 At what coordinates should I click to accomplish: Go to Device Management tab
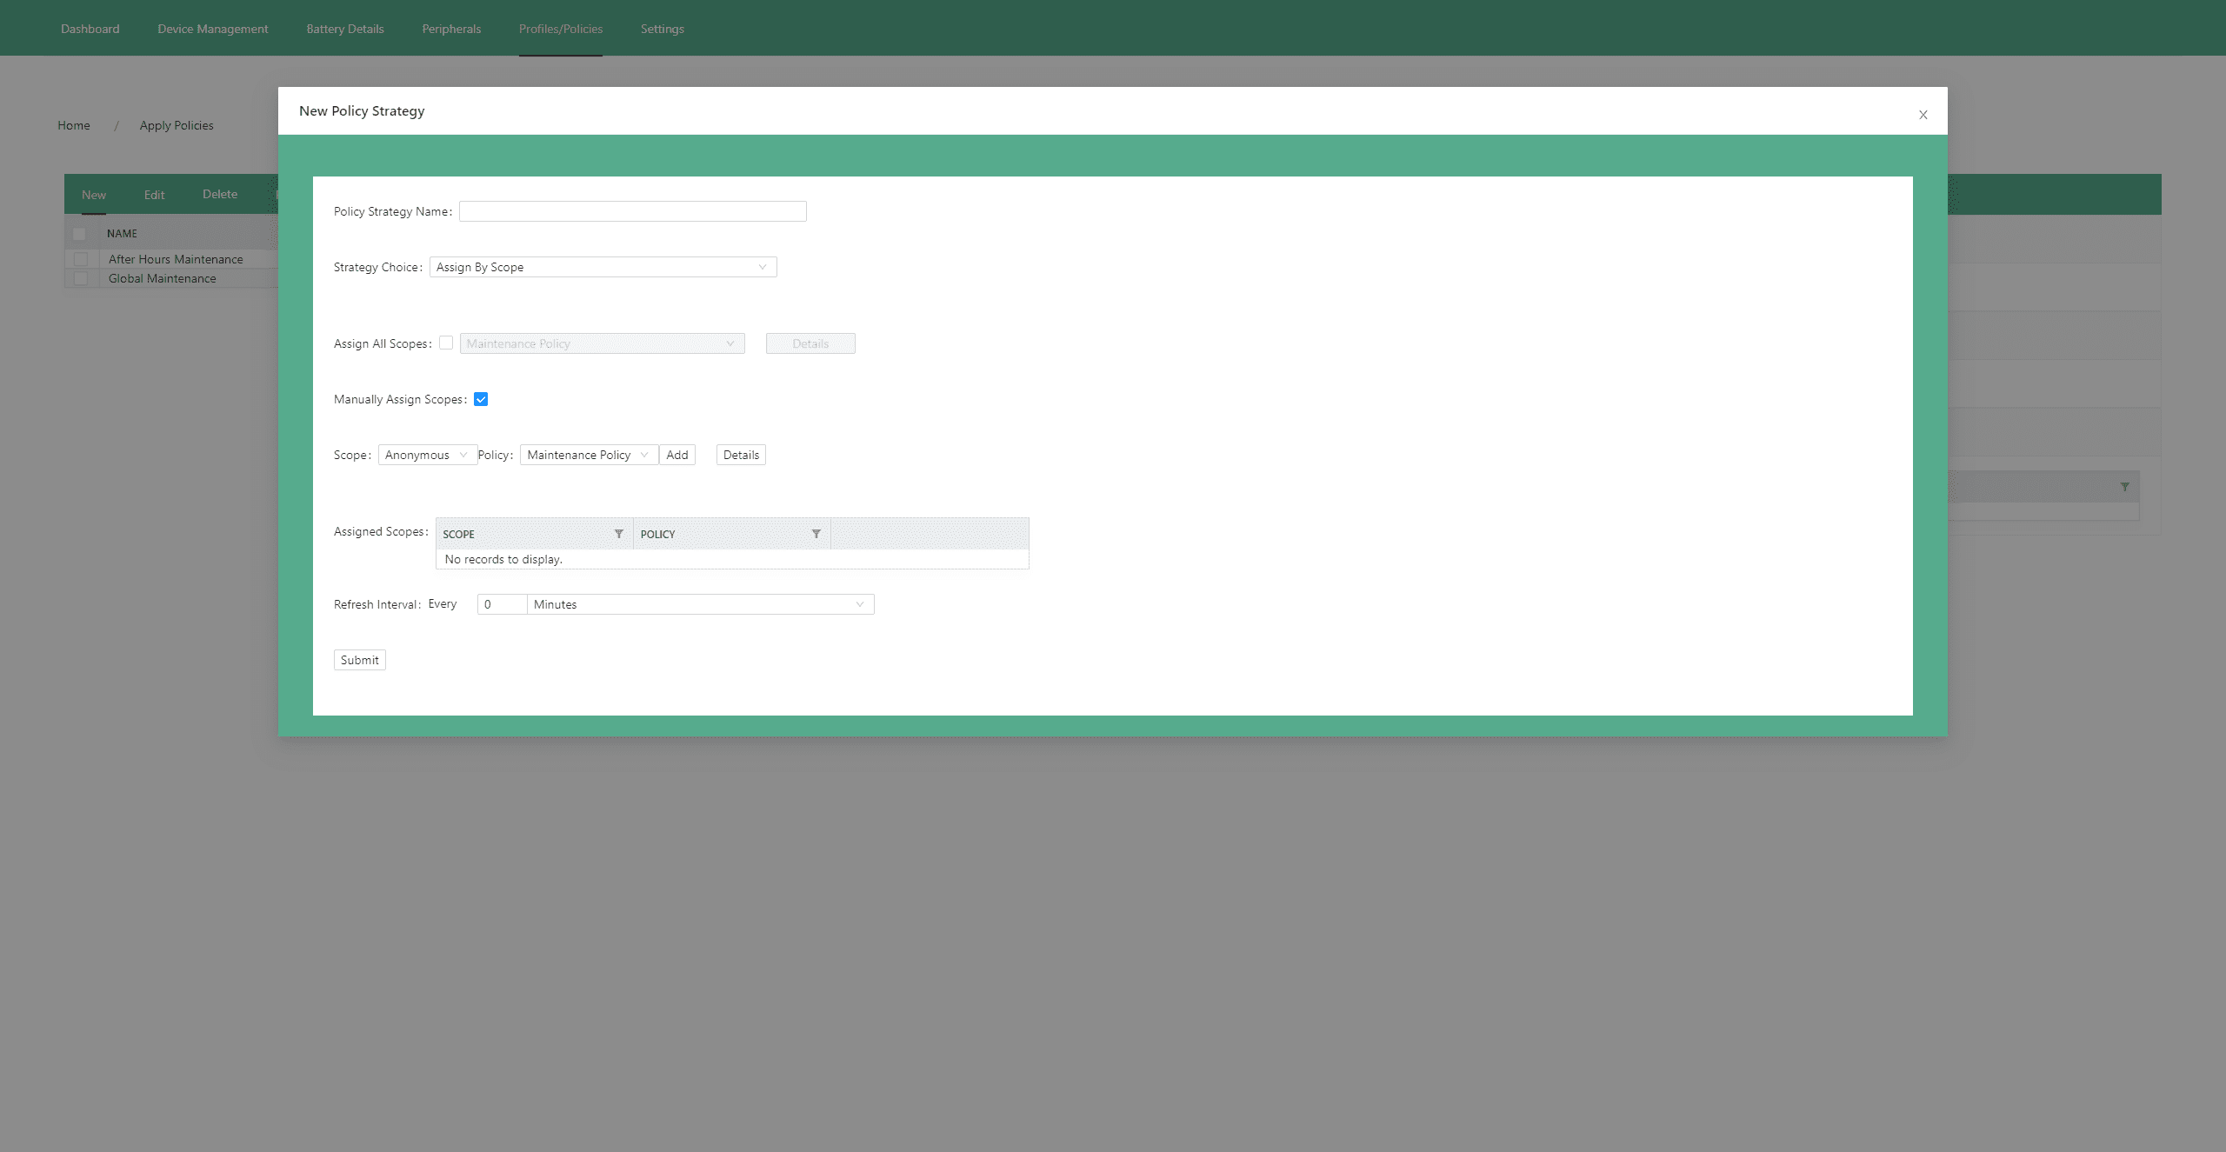pyautogui.click(x=213, y=29)
